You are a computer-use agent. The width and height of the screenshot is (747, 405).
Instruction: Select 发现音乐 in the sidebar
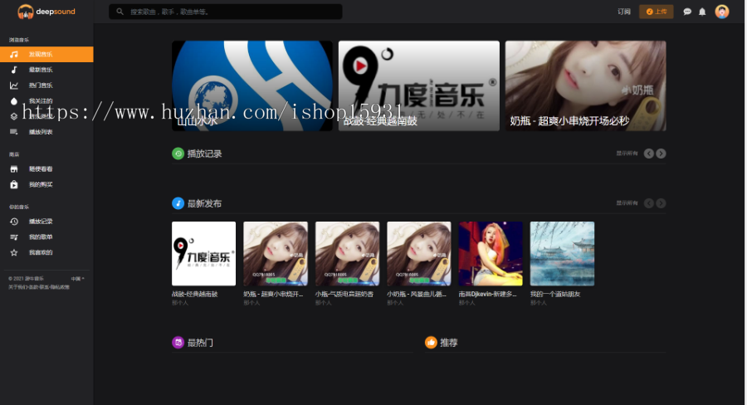click(46, 54)
